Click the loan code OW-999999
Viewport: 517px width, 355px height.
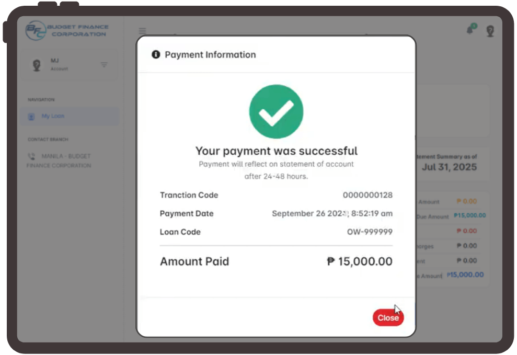[370, 232]
